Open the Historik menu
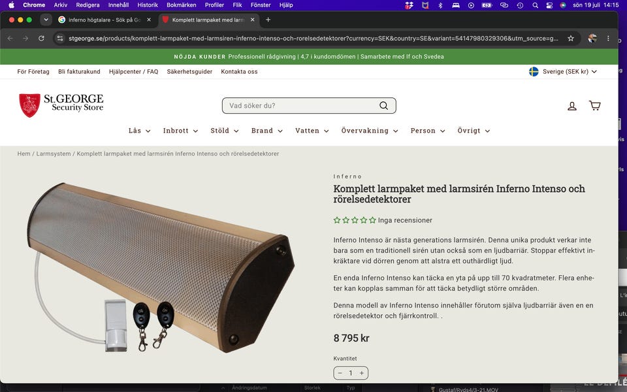The height and width of the screenshot is (392, 627). [148, 5]
